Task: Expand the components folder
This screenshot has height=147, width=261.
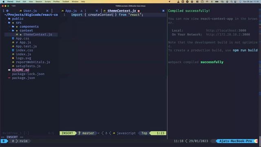Action: pos(29,27)
